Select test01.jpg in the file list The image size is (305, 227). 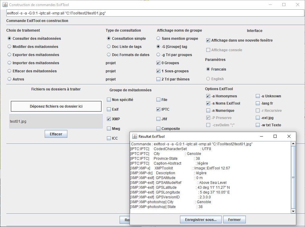point(56,121)
